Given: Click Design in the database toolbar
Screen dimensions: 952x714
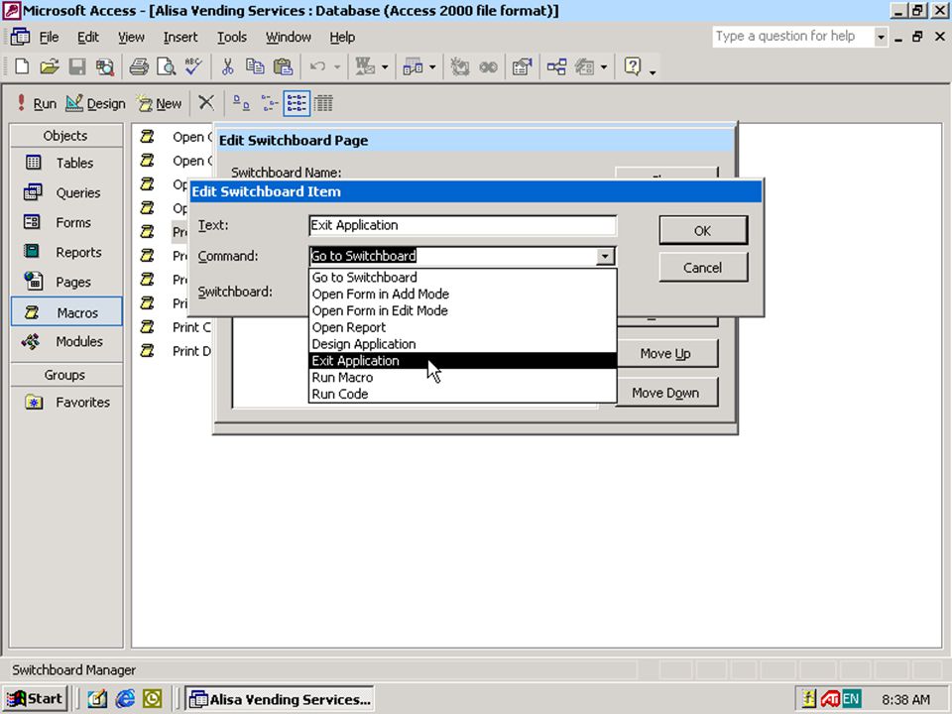Looking at the screenshot, I should [x=95, y=104].
